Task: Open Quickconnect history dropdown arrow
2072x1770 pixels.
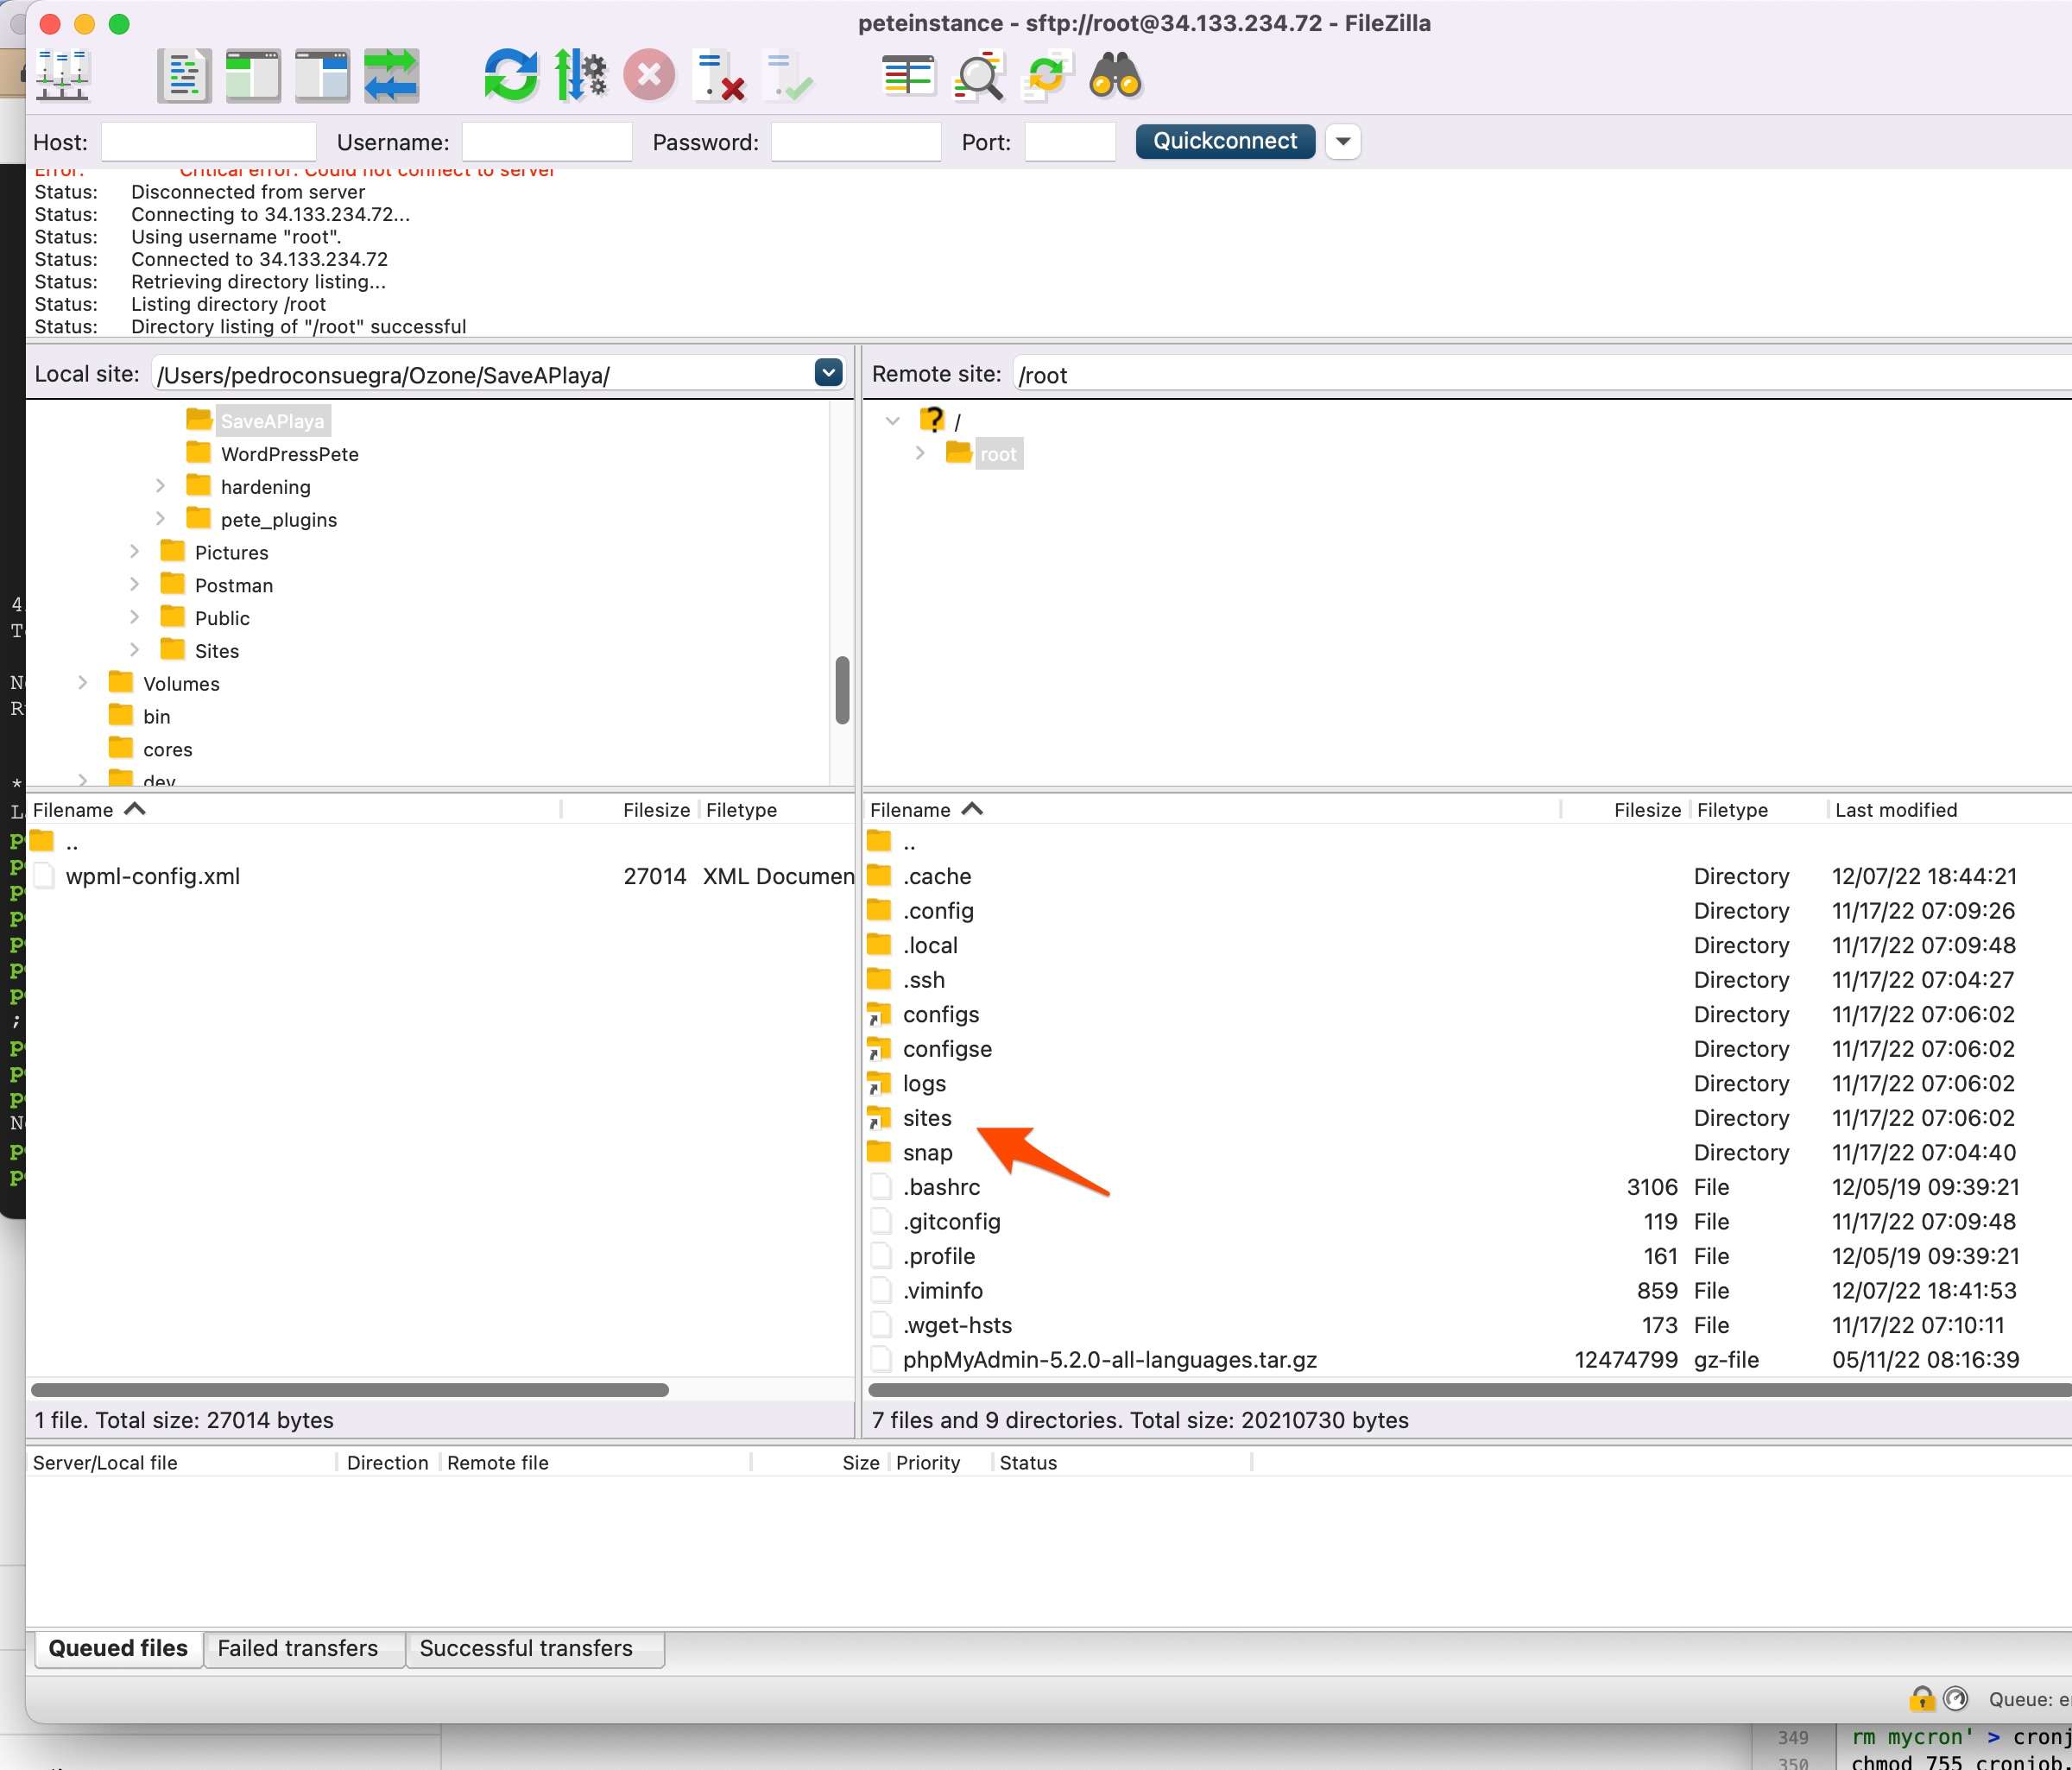Action: (1343, 142)
